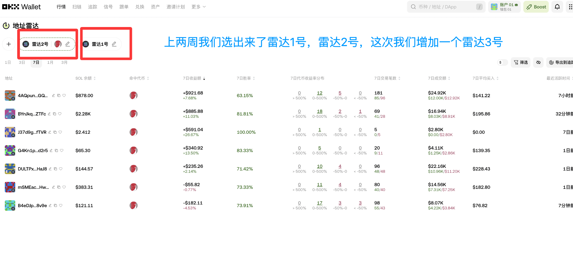Copy the BYnJkq...ZTFc address
573x256 pixels.
pos(55,114)
